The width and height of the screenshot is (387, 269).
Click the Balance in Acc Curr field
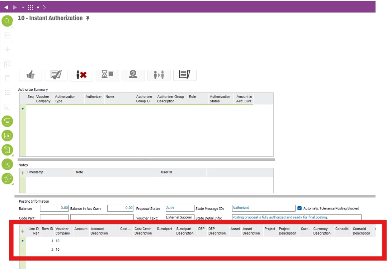click(x=120, y=208)
